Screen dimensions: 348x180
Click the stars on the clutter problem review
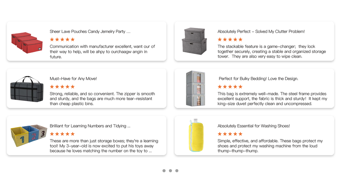click(x=230, y=39)
